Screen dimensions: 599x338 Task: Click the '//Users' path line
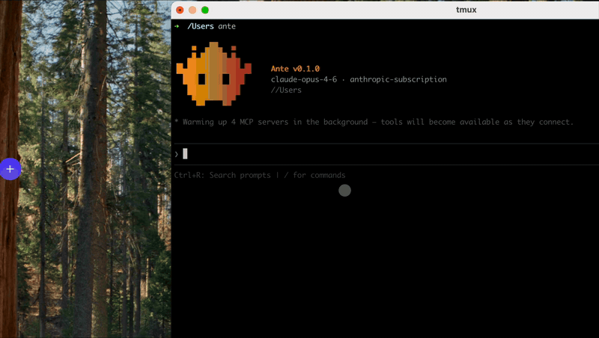click(286, 90)
